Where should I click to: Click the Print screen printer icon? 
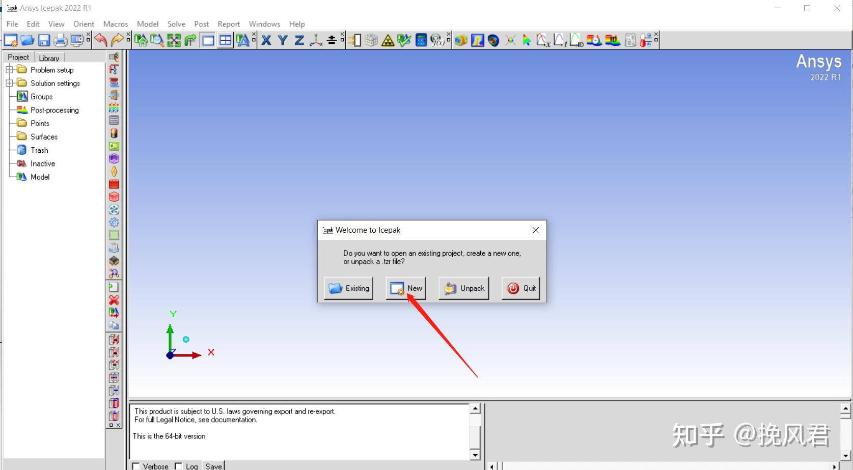click(x=61, y=40)
